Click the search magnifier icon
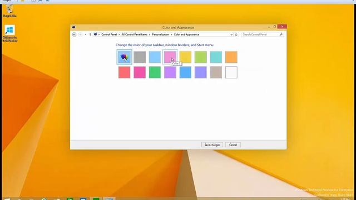Screen dimensions: 356x200 click(x=281, y=34)
